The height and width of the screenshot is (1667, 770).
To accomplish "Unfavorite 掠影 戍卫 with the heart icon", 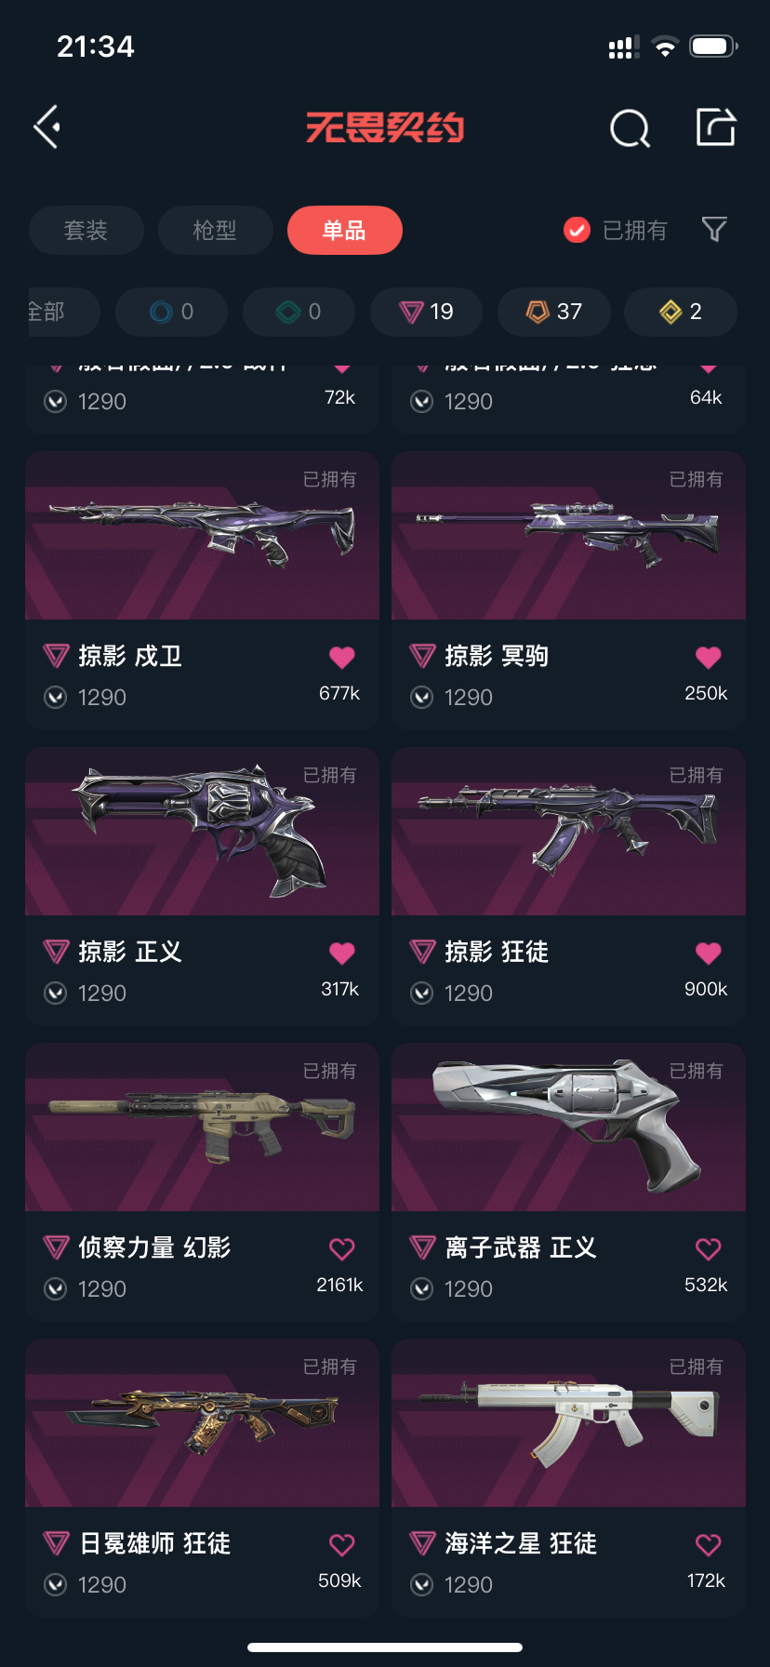I will pyautogui.click(x=342, y=658).
